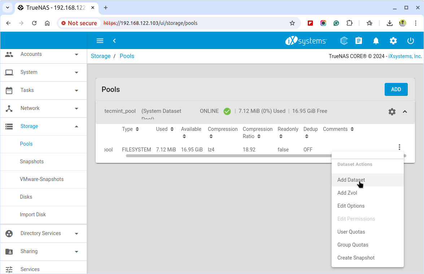Open the Storage breadcrumb link
This screenshot has height=274, width=424.
pyautogui.click(x=101, y=56)
